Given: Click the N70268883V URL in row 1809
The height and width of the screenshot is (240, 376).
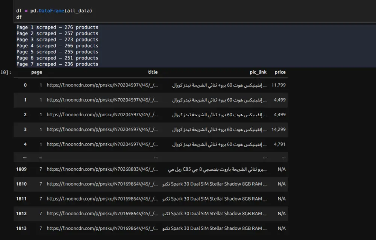Looking at the screenshot, I should 102,169.
